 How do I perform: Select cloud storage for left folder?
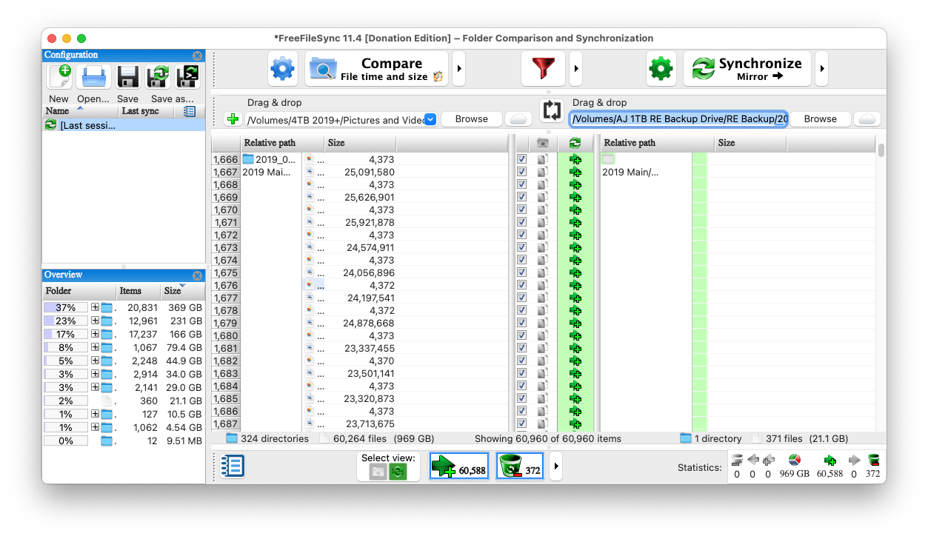(518, 119)
